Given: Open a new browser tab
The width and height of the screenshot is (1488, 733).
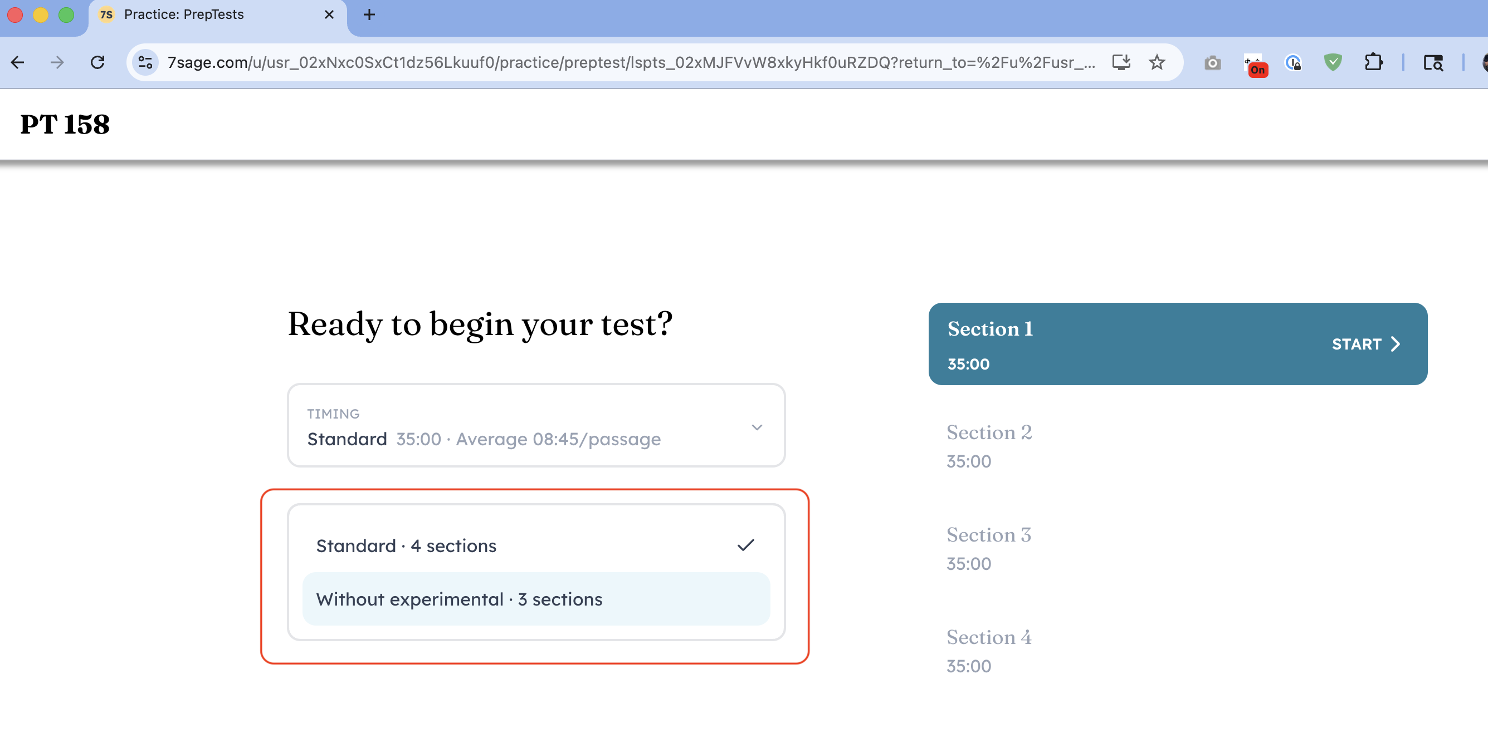Looking at the screenshot, I should point(369,15).
